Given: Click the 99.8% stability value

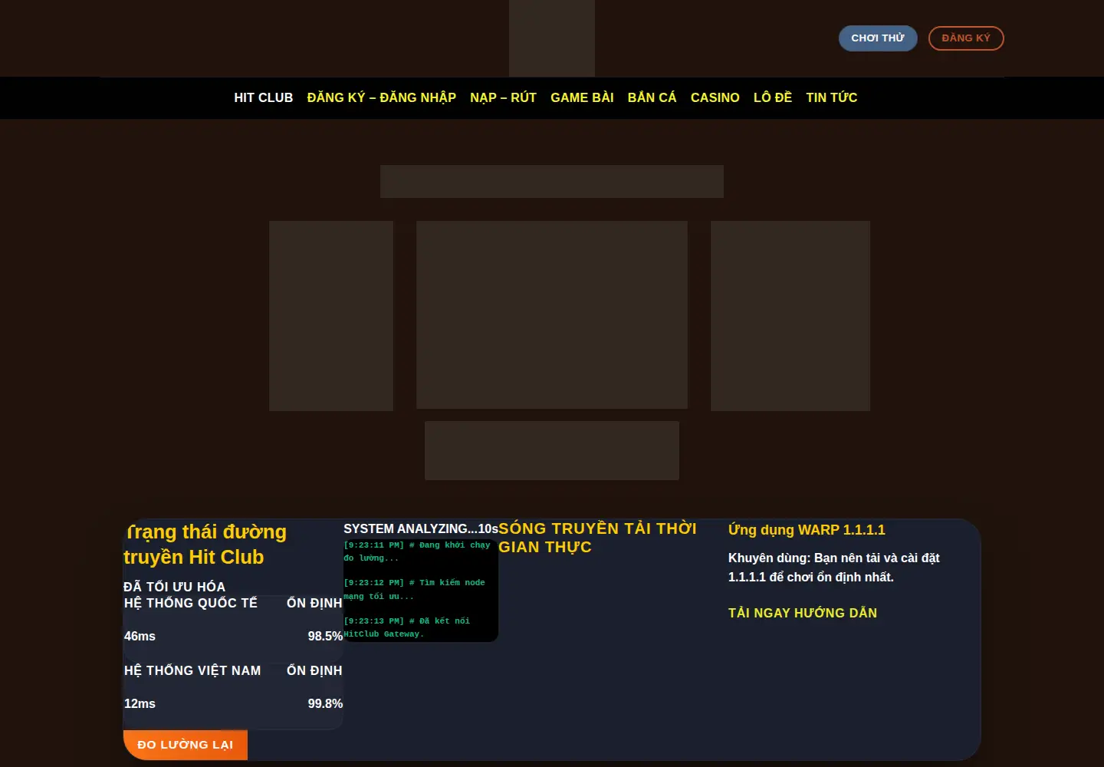Looking at the screenshot, I should pyautogui.click(x=325, y=703).
